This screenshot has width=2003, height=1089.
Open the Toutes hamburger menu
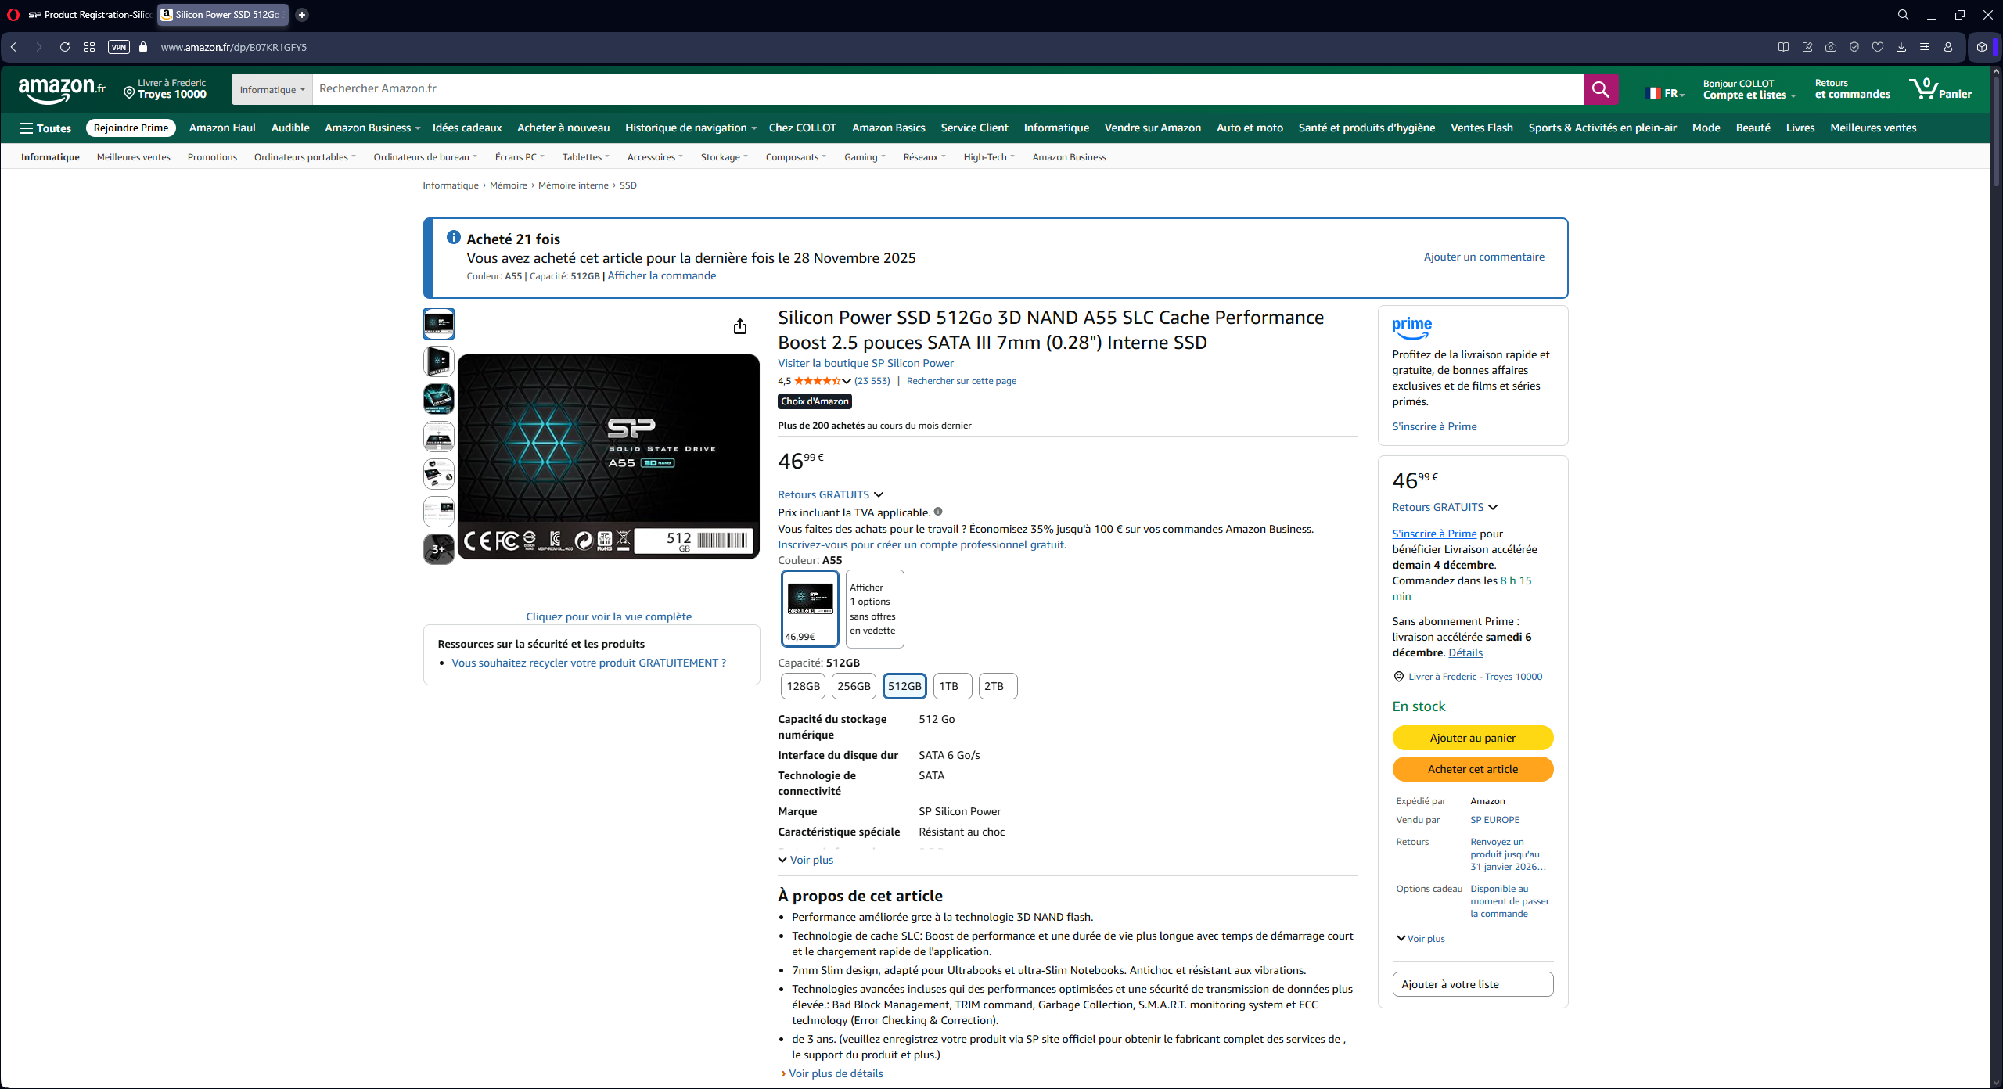[45, 128]
